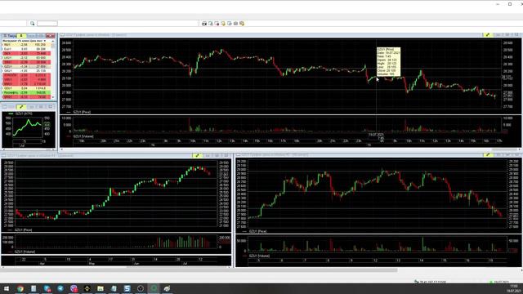The image size is (523, 294).
Task: Toggle the link icon on the main GZU1 chart
Action: pos(488,34)
